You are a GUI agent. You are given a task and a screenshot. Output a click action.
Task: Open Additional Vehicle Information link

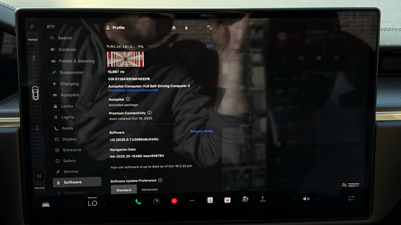133,90
